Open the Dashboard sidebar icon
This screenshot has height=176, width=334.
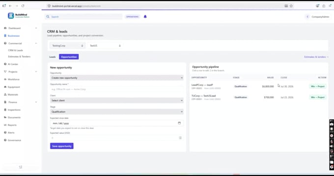(x=5, y=28)
